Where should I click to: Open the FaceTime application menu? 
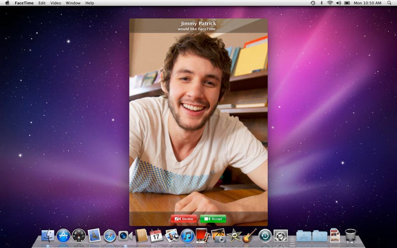click(24, 3)
